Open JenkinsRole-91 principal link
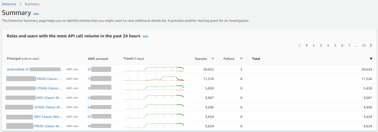The image size is (378, 132). [18, 69]
